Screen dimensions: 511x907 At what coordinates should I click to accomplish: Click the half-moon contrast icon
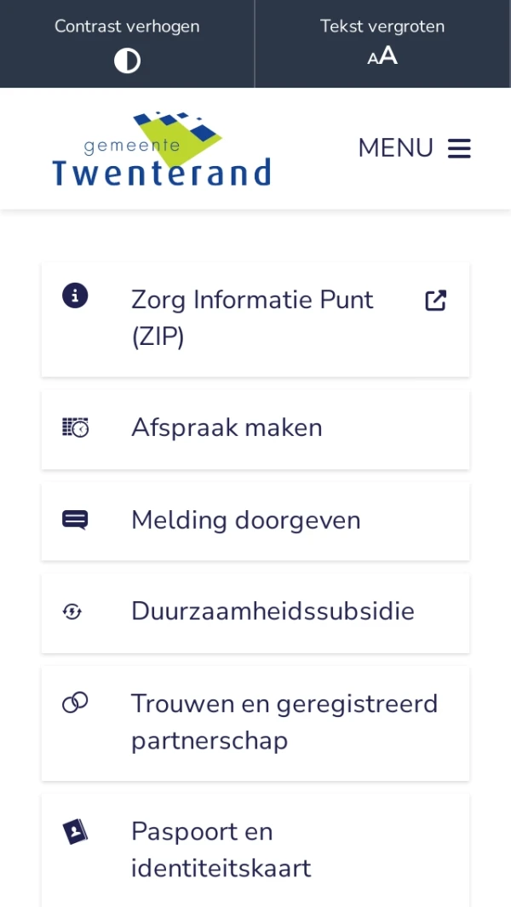127,60
